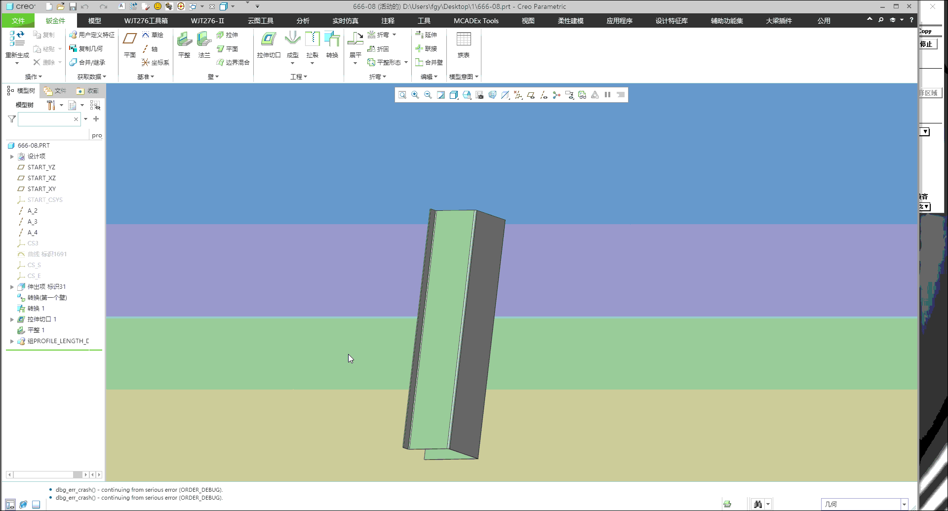Toggle spin center display in graphics toolbar

point(556,95)
